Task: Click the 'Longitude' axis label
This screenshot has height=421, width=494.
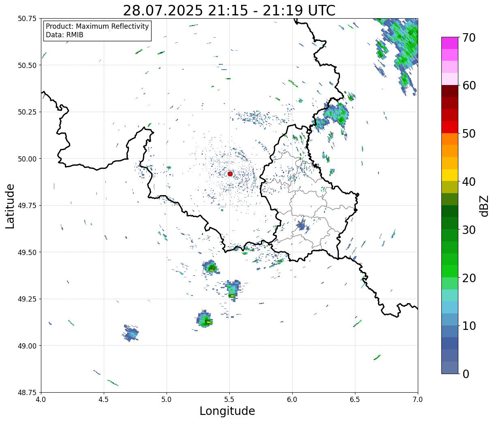Action: tap(227, 411)
